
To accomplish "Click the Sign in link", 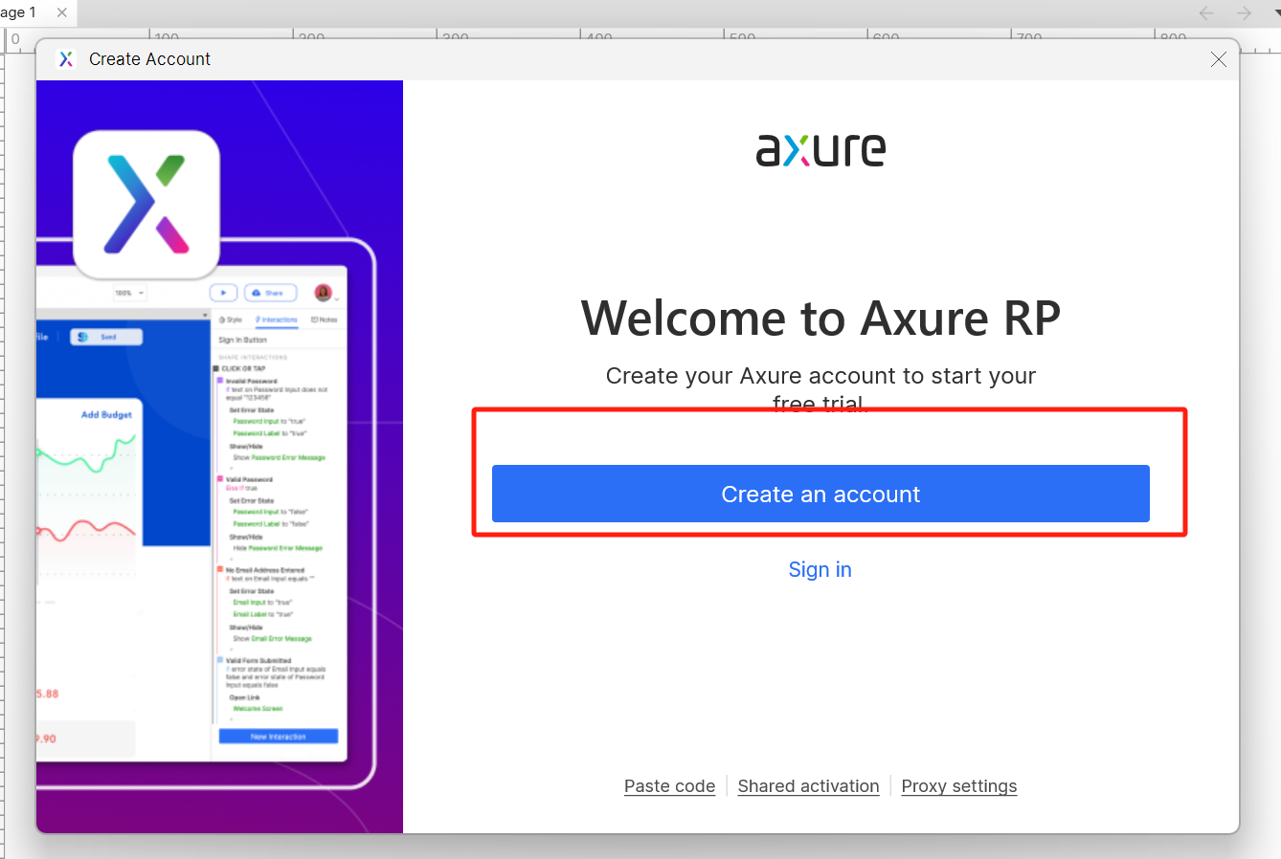I will point(820,569).
